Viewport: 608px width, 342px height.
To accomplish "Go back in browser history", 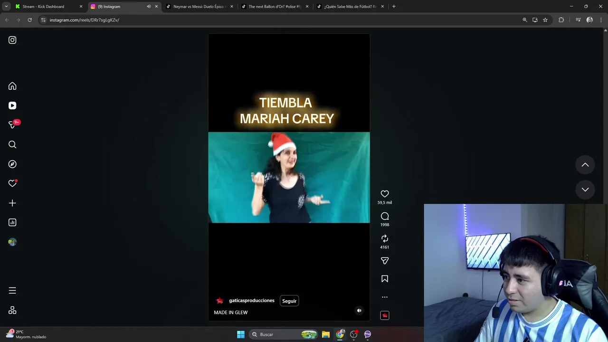I will coord(7,20).
